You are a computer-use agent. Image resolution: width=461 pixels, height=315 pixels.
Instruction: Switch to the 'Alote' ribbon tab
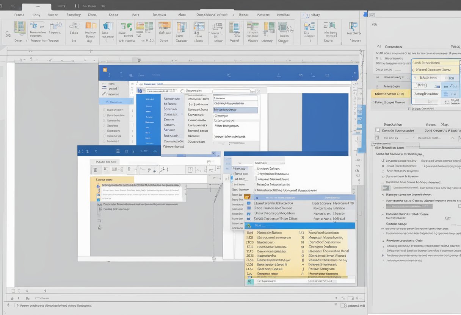pos(182,15)
